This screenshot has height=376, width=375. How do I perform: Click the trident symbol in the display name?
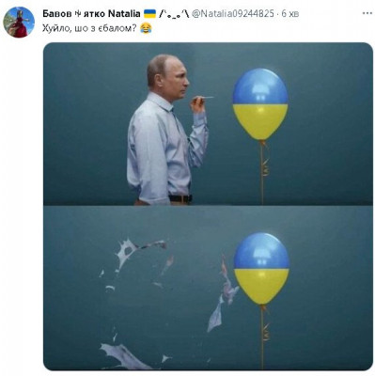[x=78, y=13]
